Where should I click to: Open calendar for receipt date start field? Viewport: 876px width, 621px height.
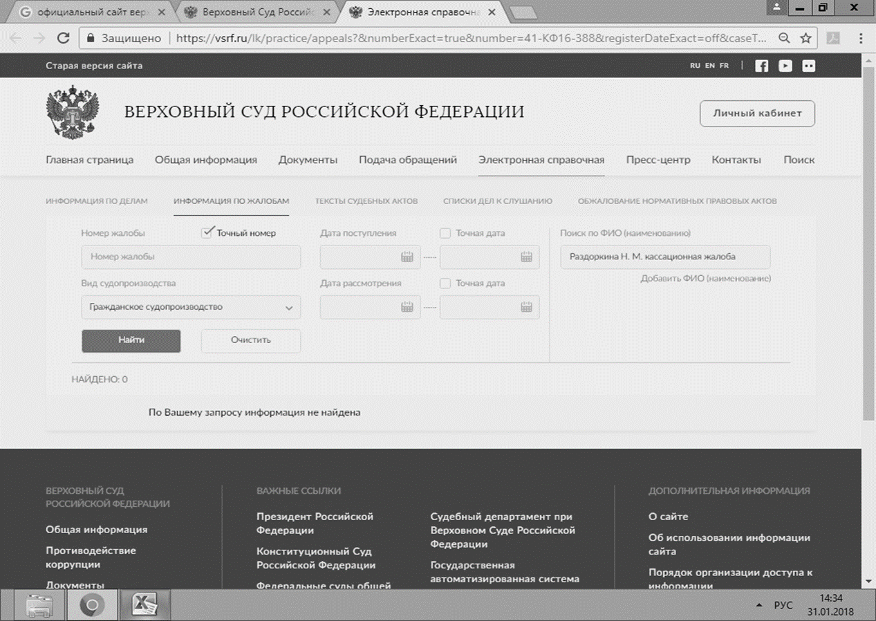coord(407,257)
